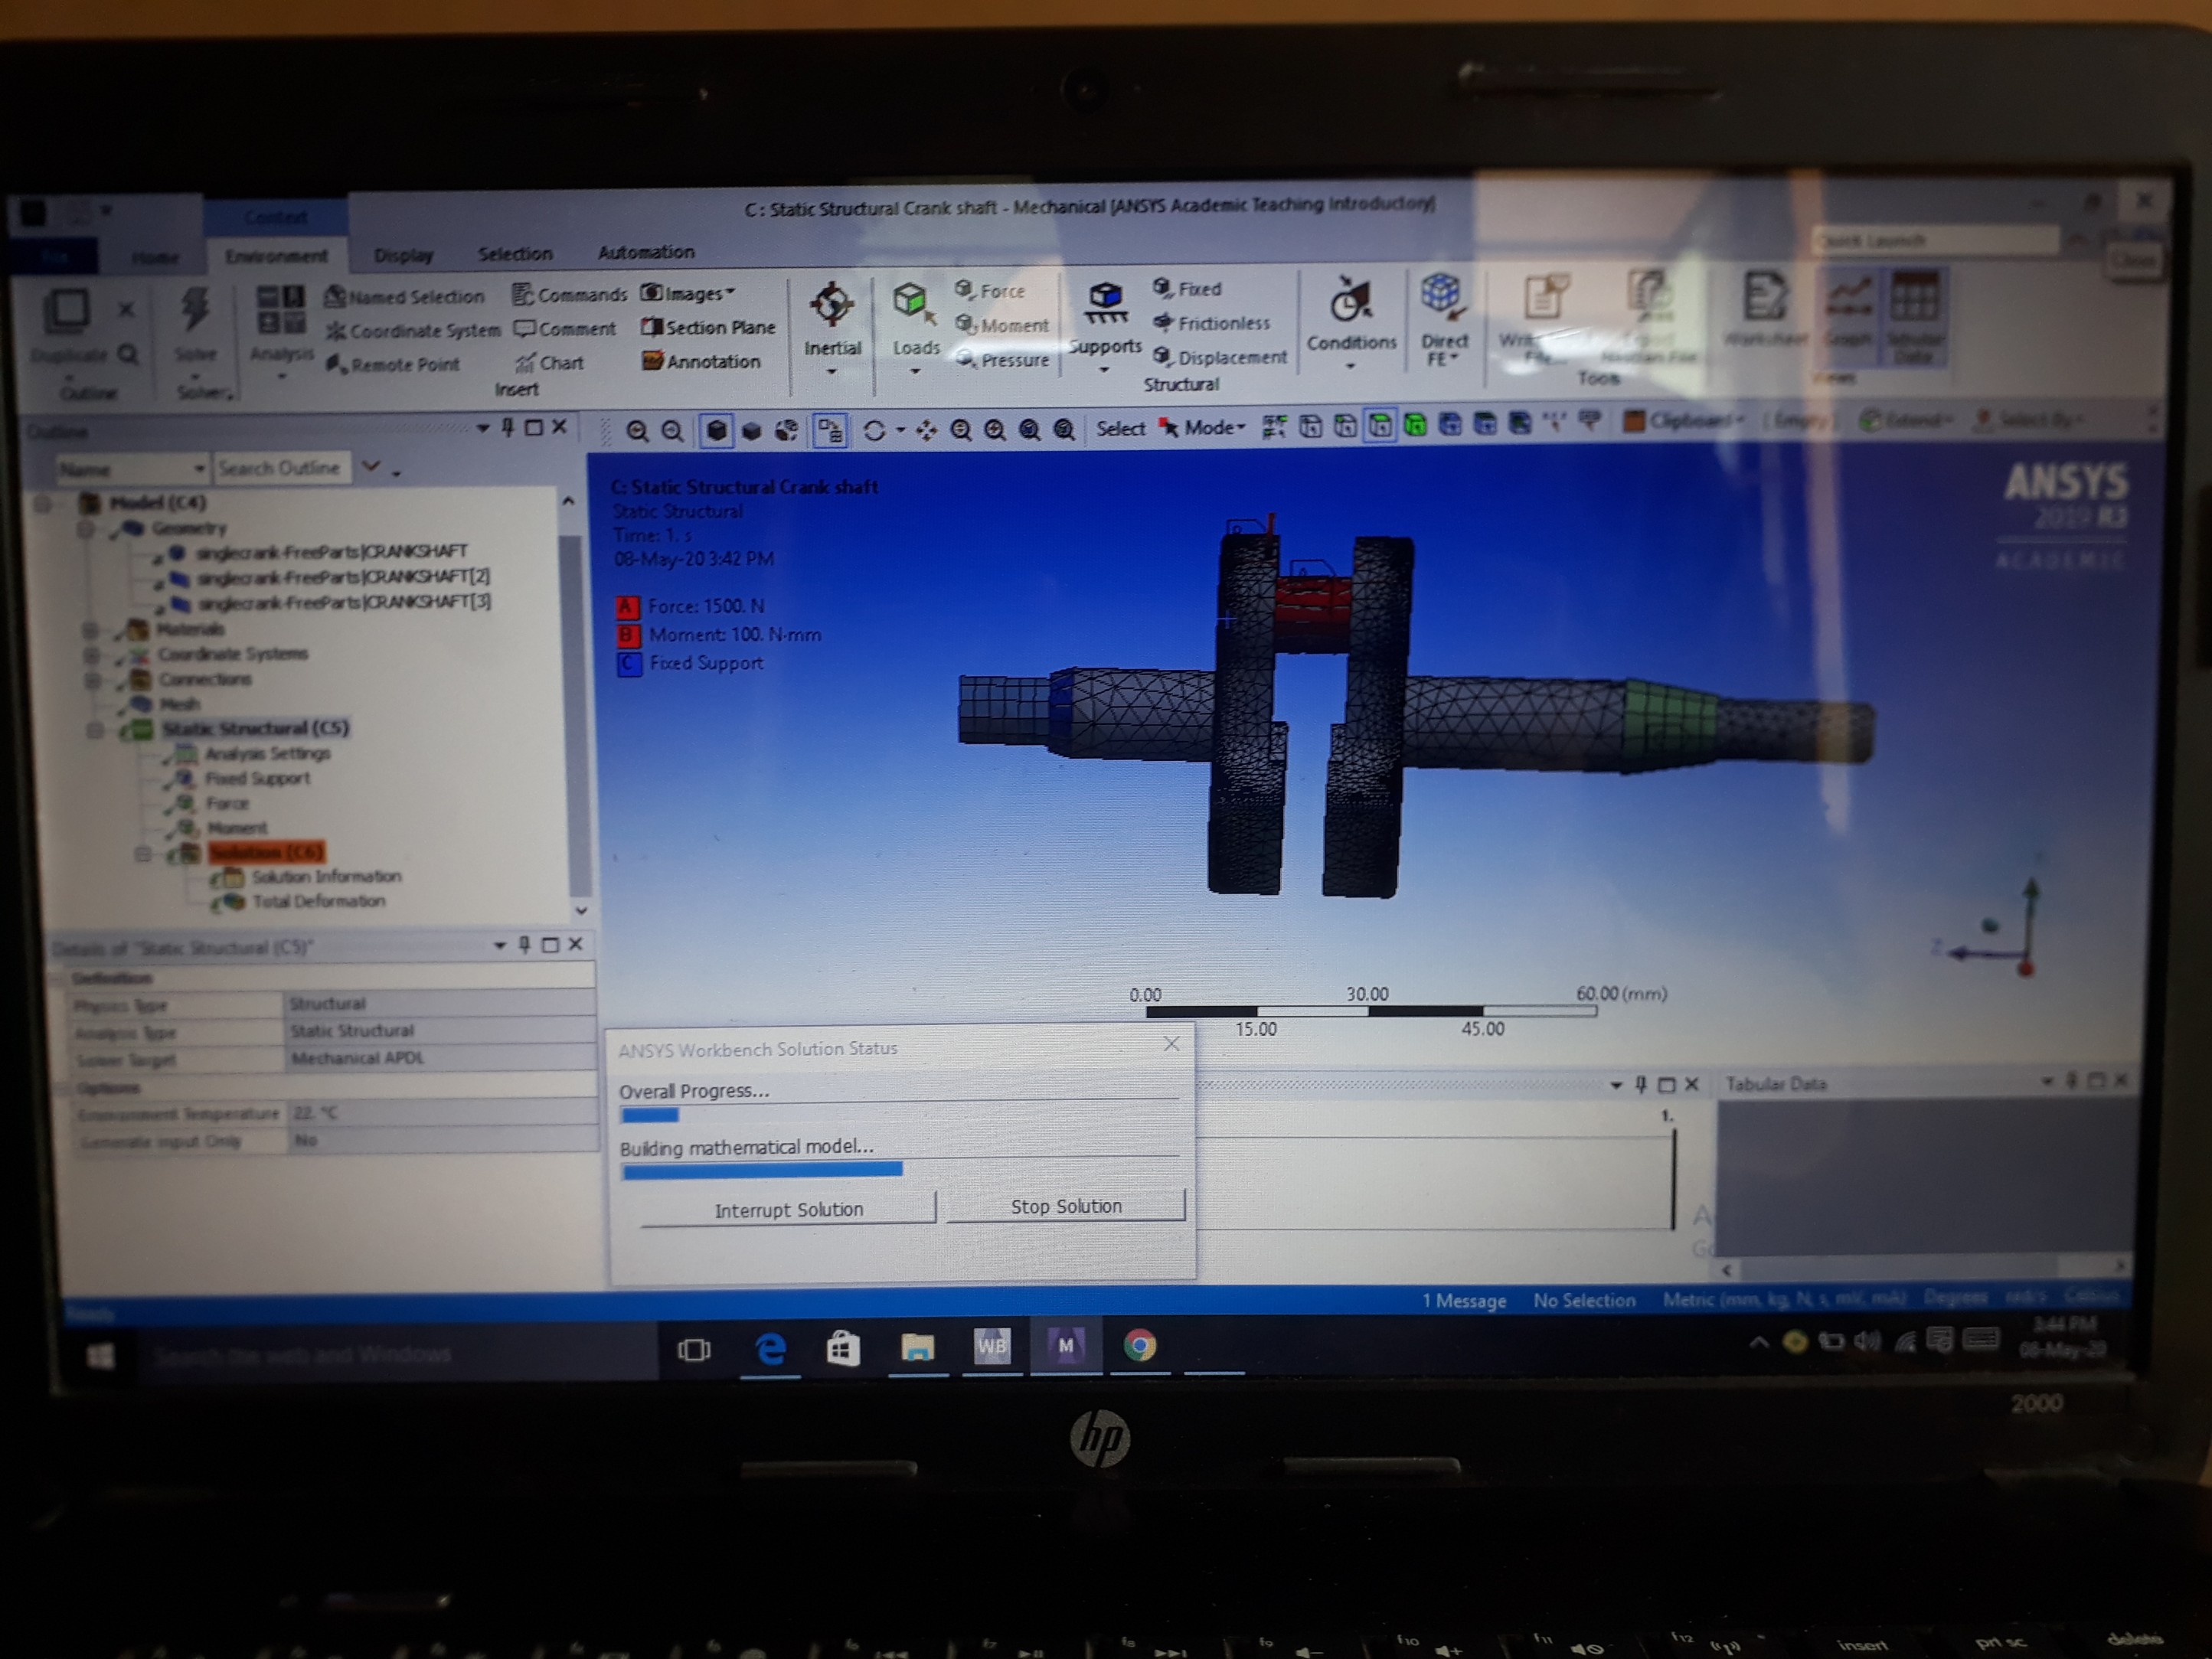Open the Section Plane tool
This screenshot has width=2212, height=1659.
[652, 327]
